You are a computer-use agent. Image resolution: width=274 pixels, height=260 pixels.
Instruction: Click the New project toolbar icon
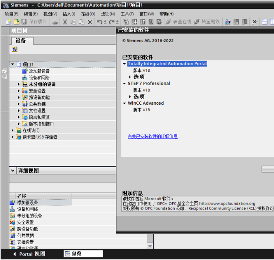[8, 22]
